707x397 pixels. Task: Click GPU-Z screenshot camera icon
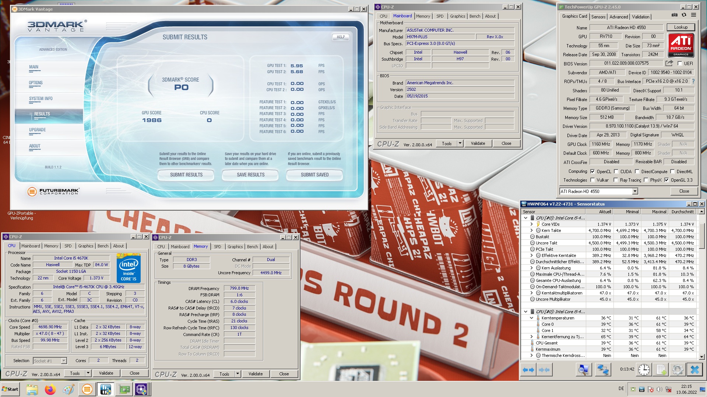[x=674, y=15]
